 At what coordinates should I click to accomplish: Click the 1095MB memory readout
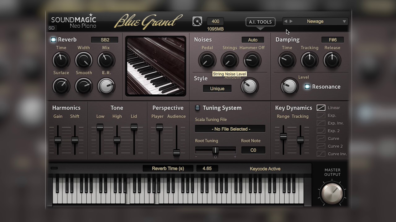215,29
